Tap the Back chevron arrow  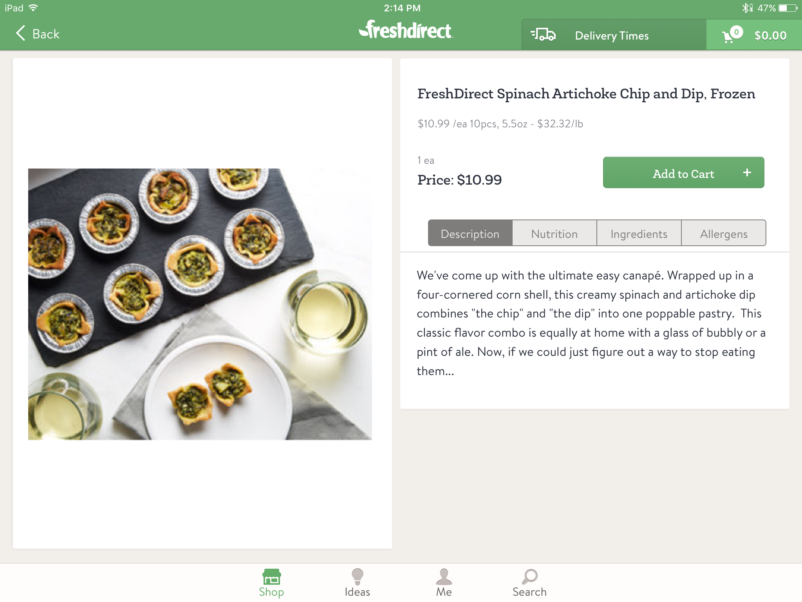pos(21,33)
